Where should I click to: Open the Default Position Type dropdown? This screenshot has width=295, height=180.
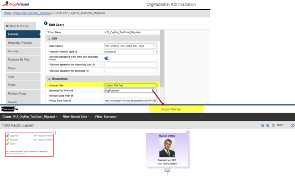(x=130, y=52)
